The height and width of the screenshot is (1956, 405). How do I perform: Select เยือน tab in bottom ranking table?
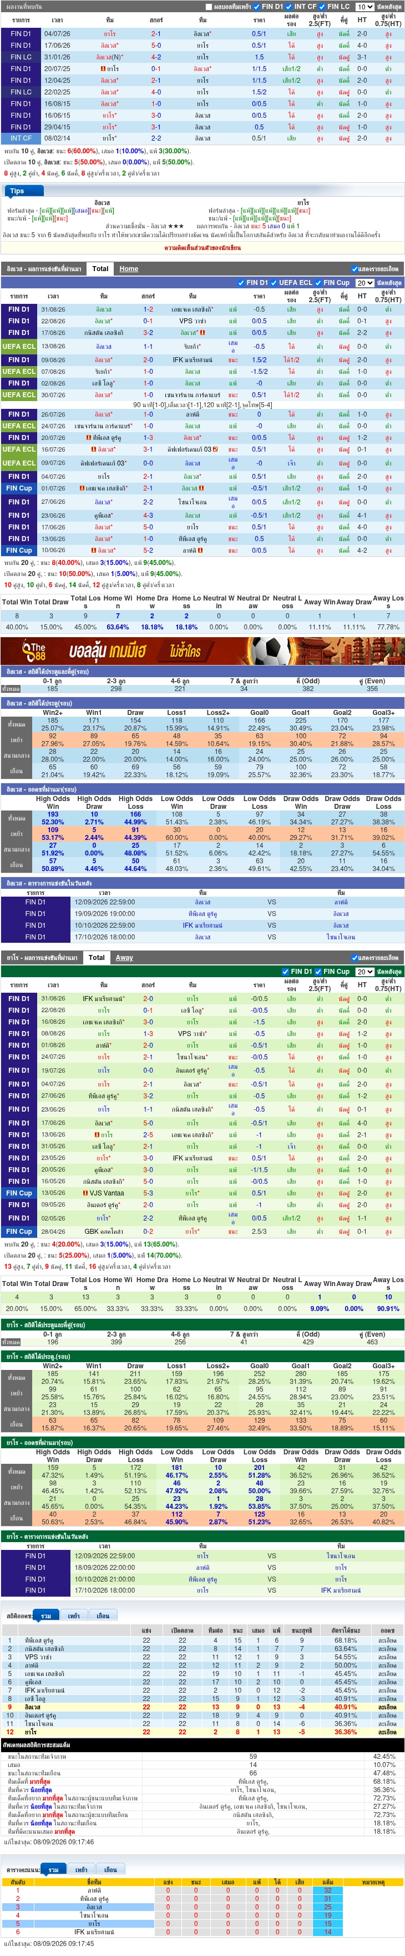(x=111, y=1869)
